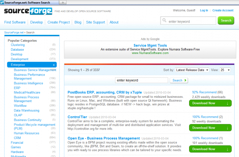
Task: Select the Clustering category
Action: pyautogui.click(x=18, y=45)
